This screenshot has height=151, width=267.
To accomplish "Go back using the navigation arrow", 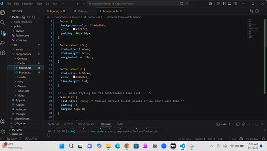I will point(78,4).
